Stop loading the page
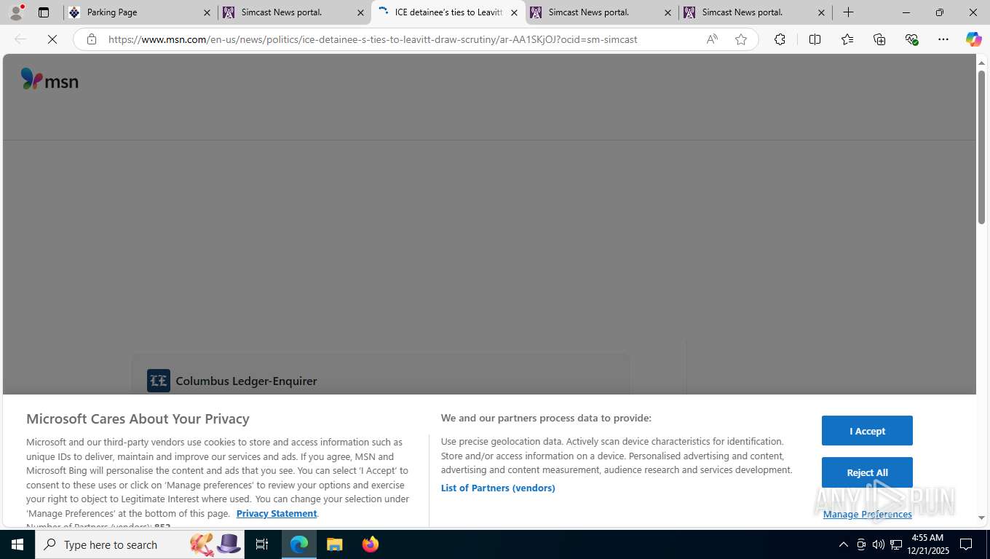Viewport: 990px width, 559px height. click(x=52, y=39)
